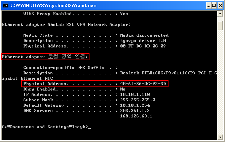Click the subnet mask 255.255.255.0 value
Viewport: 225px width, 142px height.
[138, 100]
